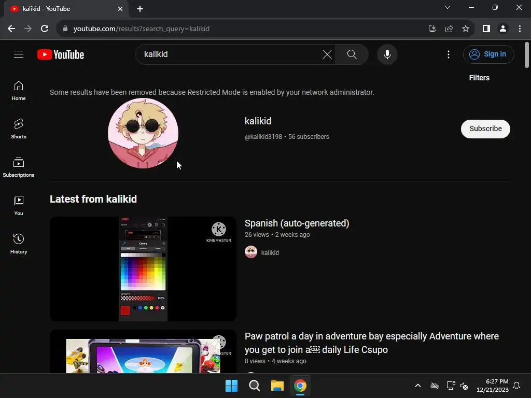This screenshot has height=398, width=531.
Task: Click the @kalikid3198 handle text
Action: 263,137
